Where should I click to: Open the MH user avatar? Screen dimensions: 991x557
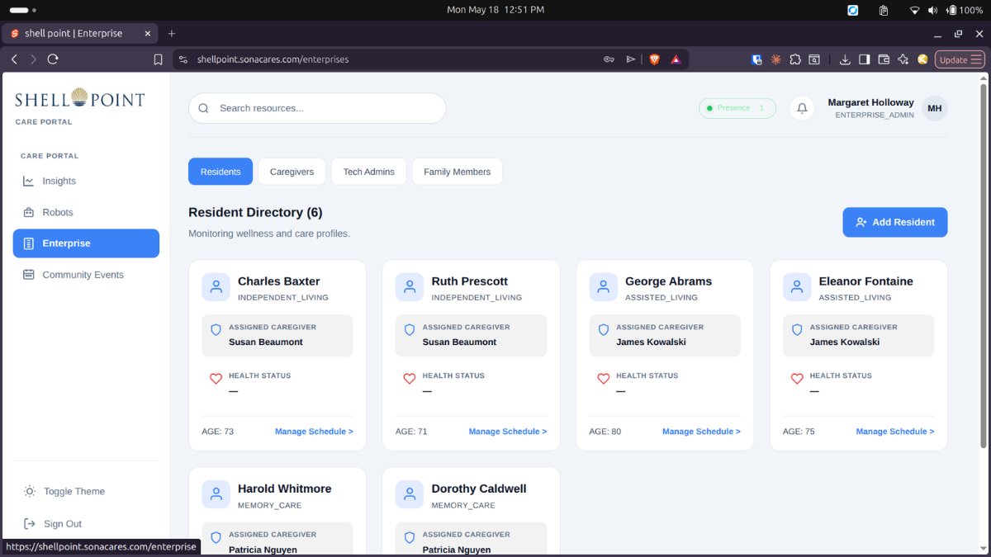[935, 108]
